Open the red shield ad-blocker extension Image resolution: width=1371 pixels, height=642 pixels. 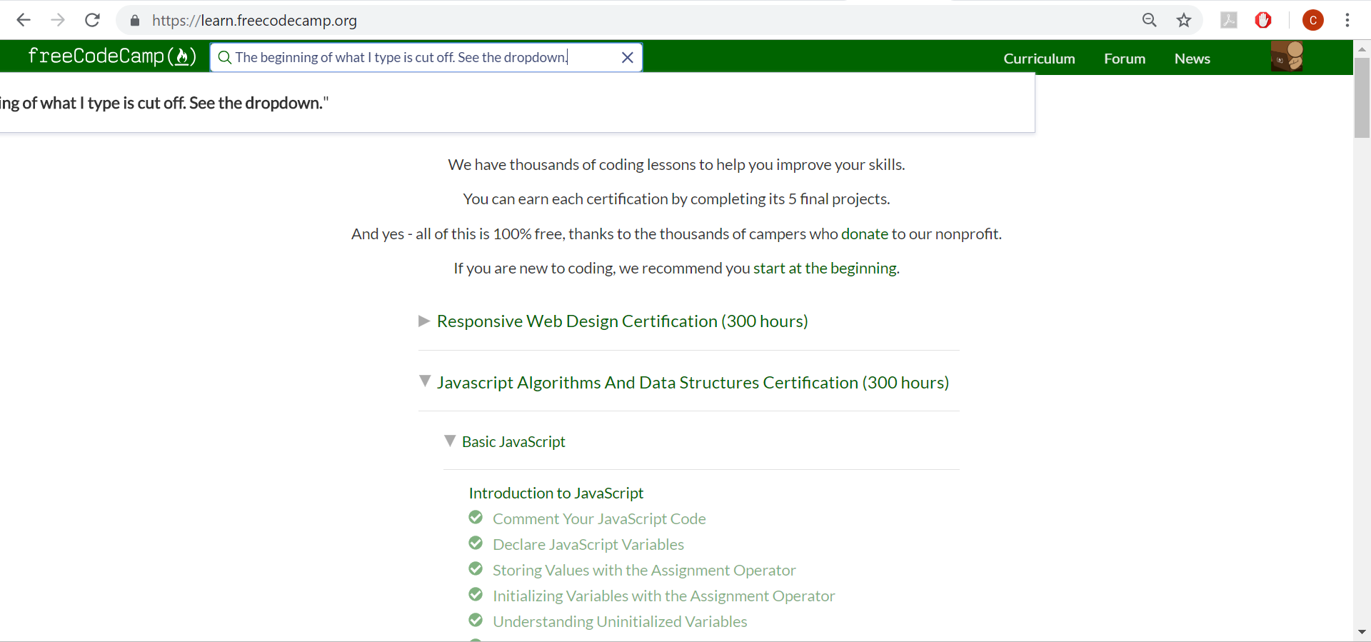(1263, 20)
